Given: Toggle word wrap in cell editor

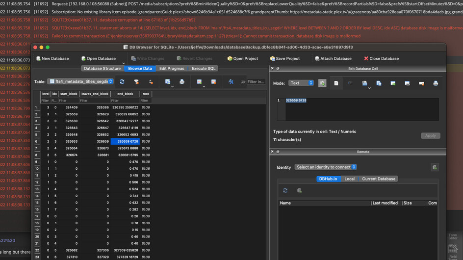Looking at the screenshot, I should click(350, 83).
